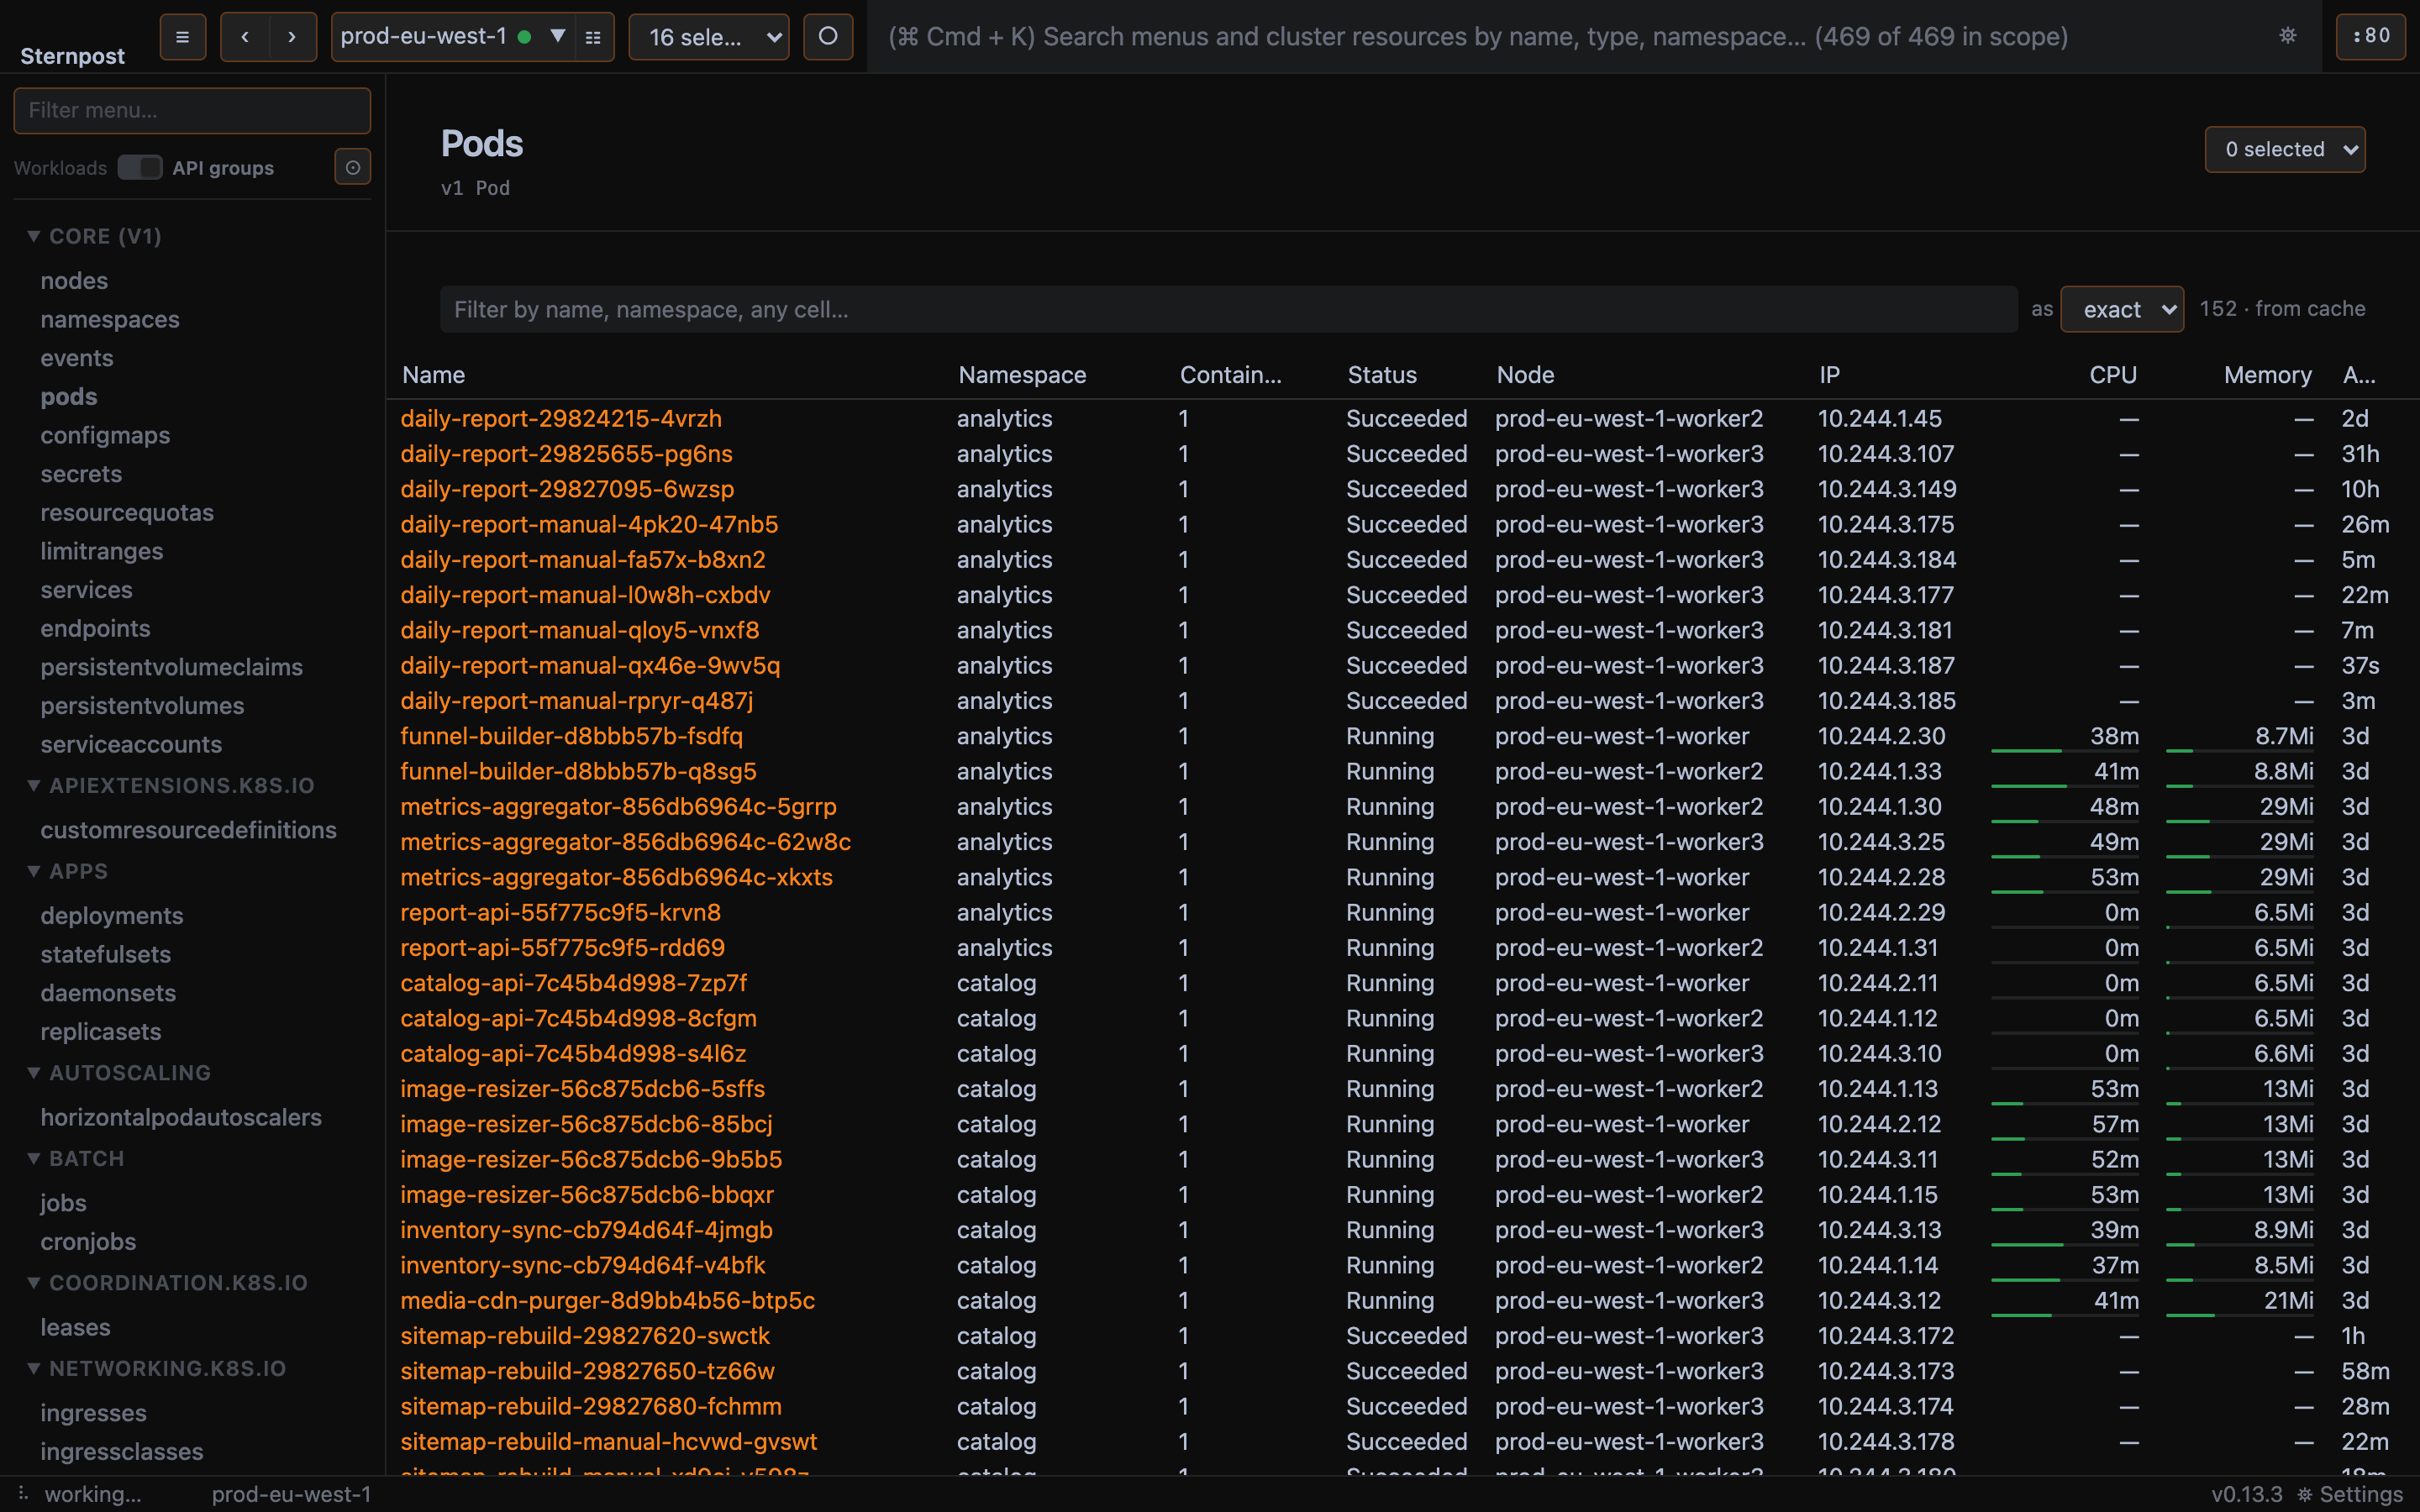2420x1512 pixels.
Task: Collapse the APPS group
Action: pyautogui.click(x=68, y=871)
